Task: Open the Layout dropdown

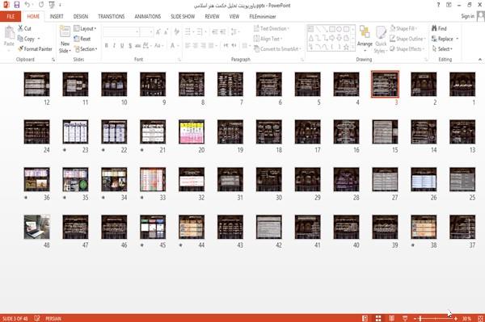Action: [86, 28]
